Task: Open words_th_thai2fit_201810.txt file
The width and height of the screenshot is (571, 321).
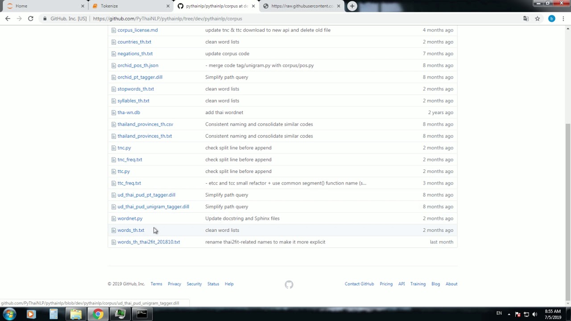Action: pos(149,242)
